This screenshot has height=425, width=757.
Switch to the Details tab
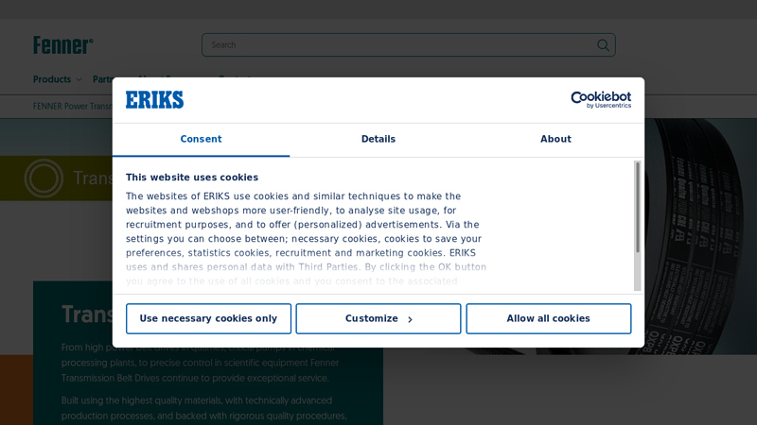point(378,140)
